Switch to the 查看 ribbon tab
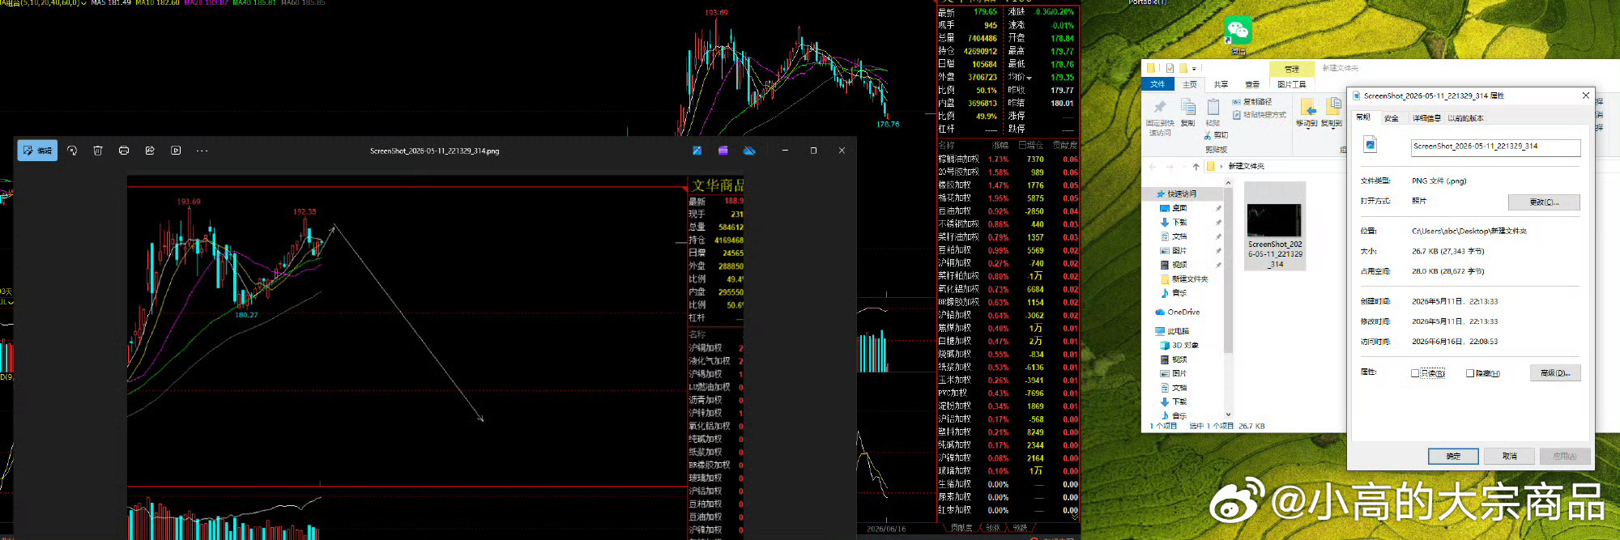 tap(1252, 84)
